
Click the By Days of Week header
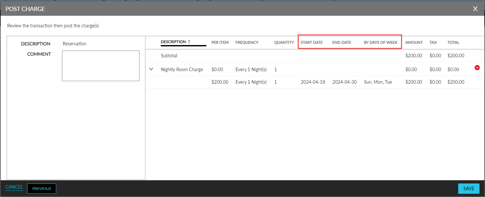(x=381, y=42)
